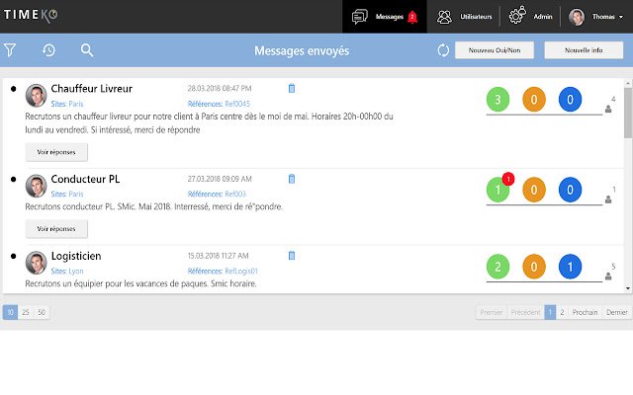Expand the Thomas user dropdown arrow
Image resolution: width=633 pixels, height=395 pixels.
[621, 17]
